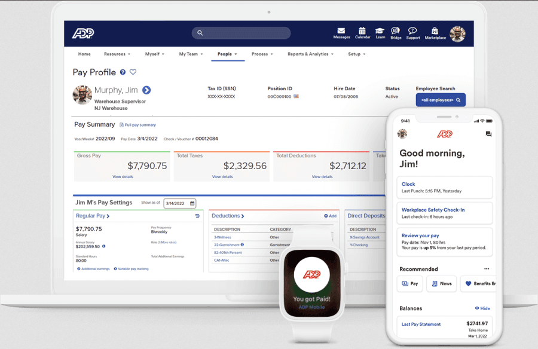Open the Reports & Analytics menu
Viewport: 538px width, 349px height.
(310, 54)
